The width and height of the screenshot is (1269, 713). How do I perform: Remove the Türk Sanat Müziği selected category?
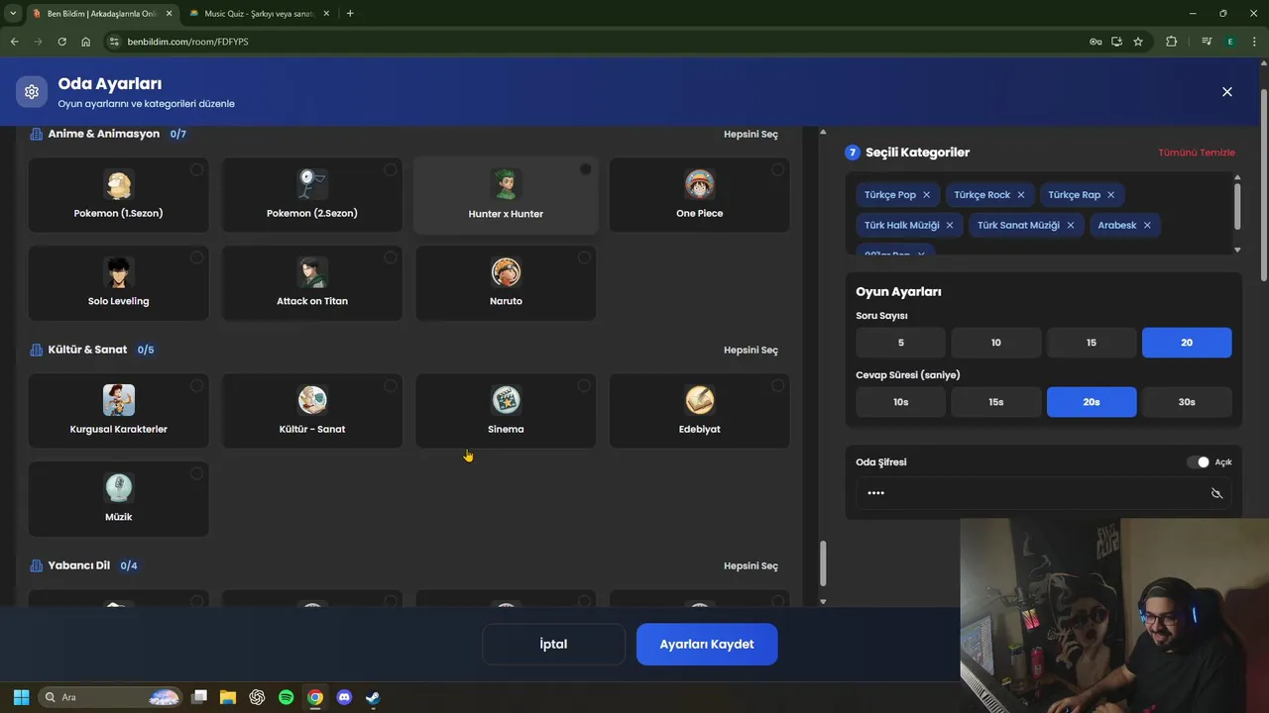click(x=1070, y=225)
